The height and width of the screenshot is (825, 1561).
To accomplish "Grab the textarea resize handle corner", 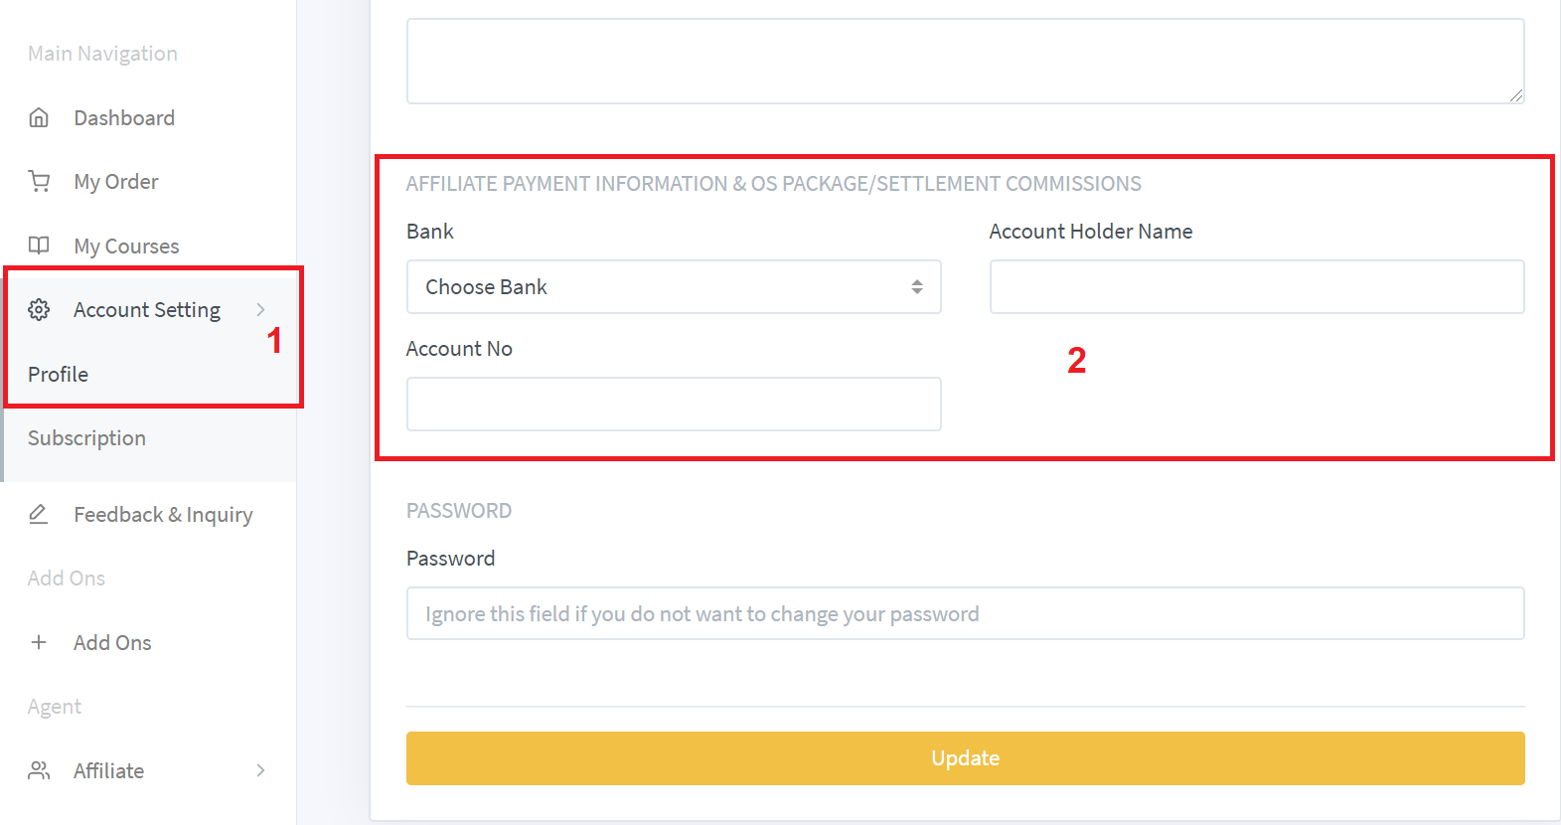I will (x=1516, y=95).
